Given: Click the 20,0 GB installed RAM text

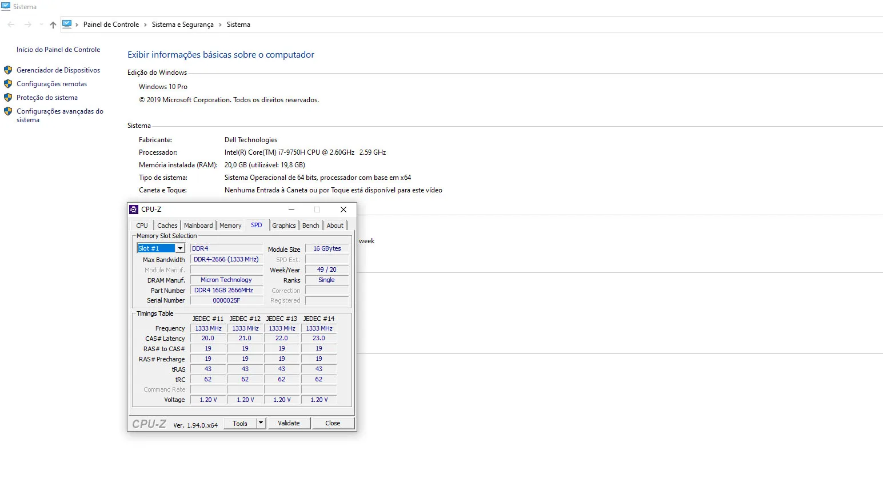Looking at the screenshot, I should pyautogui.click(x=265, y=165).
